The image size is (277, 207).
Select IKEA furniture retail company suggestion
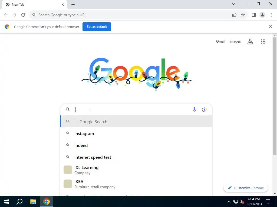click(x=136, y=184)
